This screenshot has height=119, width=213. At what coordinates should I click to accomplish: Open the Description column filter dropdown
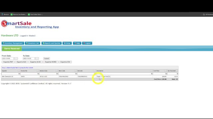click(151, 71)
